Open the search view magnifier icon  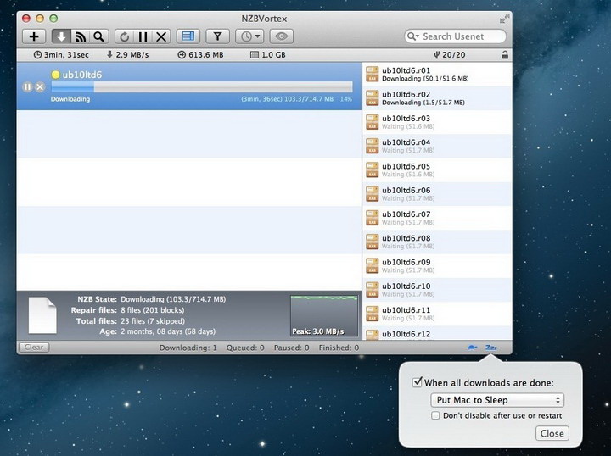coord(100,36)
